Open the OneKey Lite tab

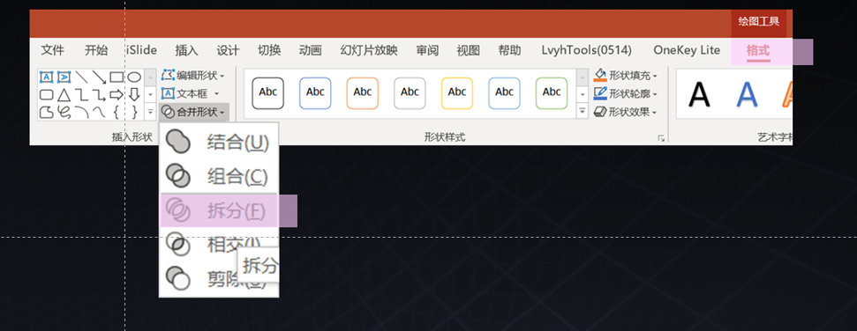pos(687,51)
